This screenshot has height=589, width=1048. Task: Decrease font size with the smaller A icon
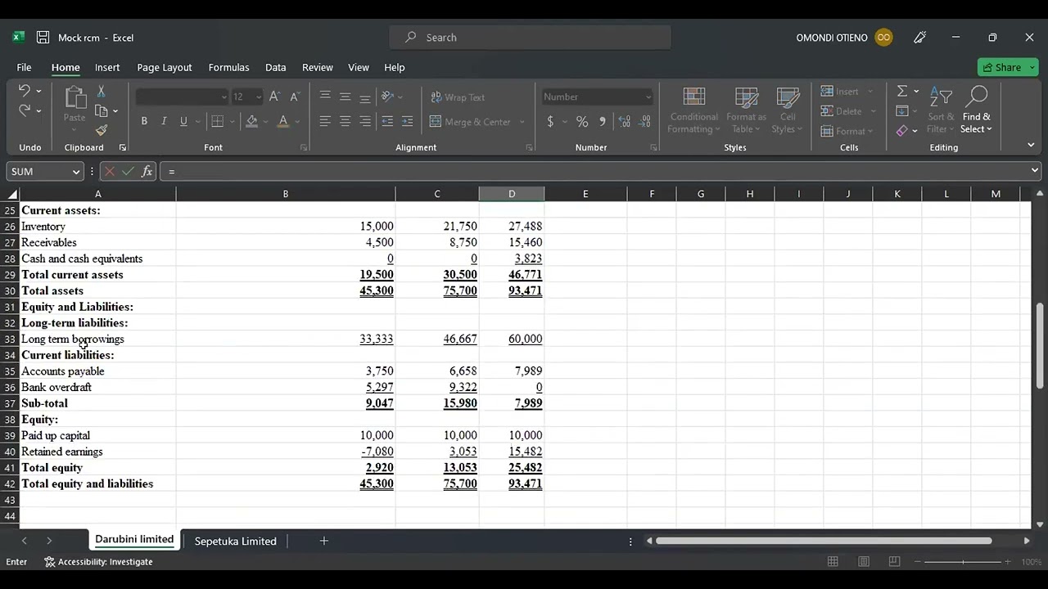coord(294,97)
